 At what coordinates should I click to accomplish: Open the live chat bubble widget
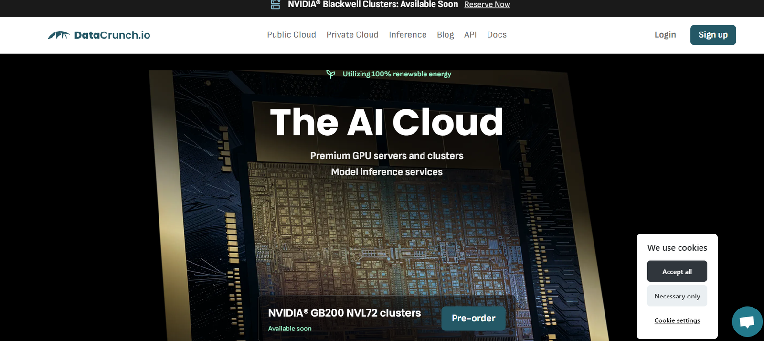(747, 321)
